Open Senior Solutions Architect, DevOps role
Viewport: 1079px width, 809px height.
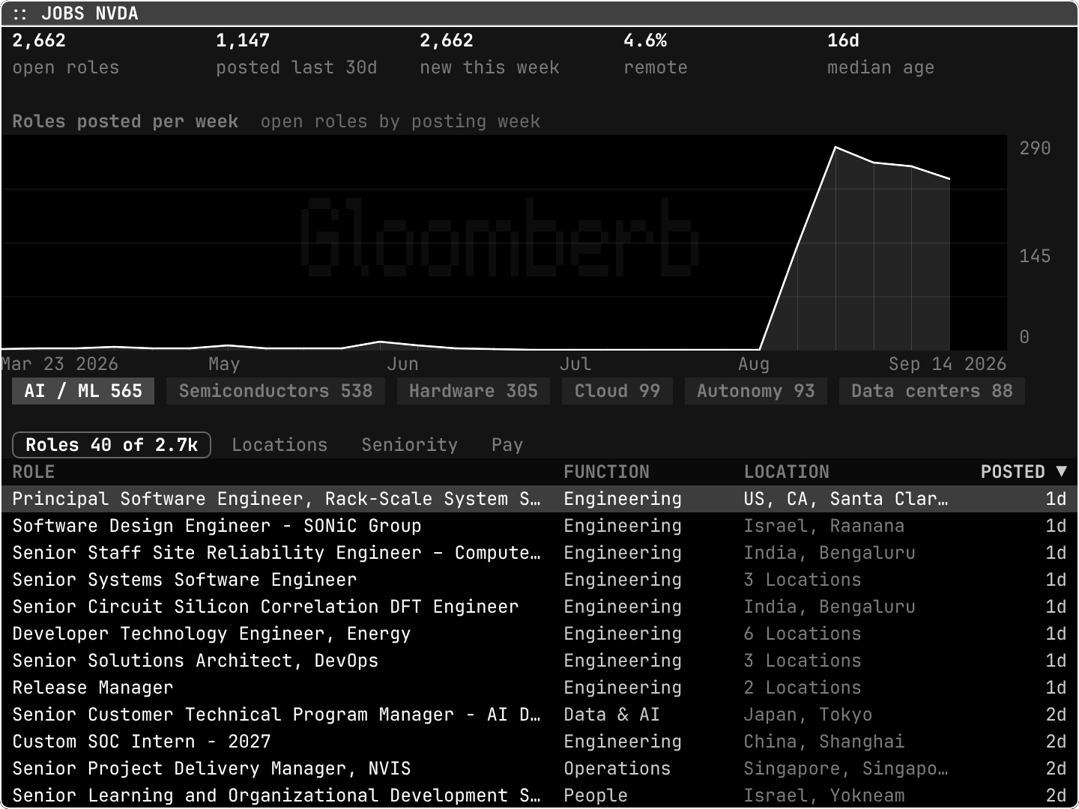(x=539, y=661)
